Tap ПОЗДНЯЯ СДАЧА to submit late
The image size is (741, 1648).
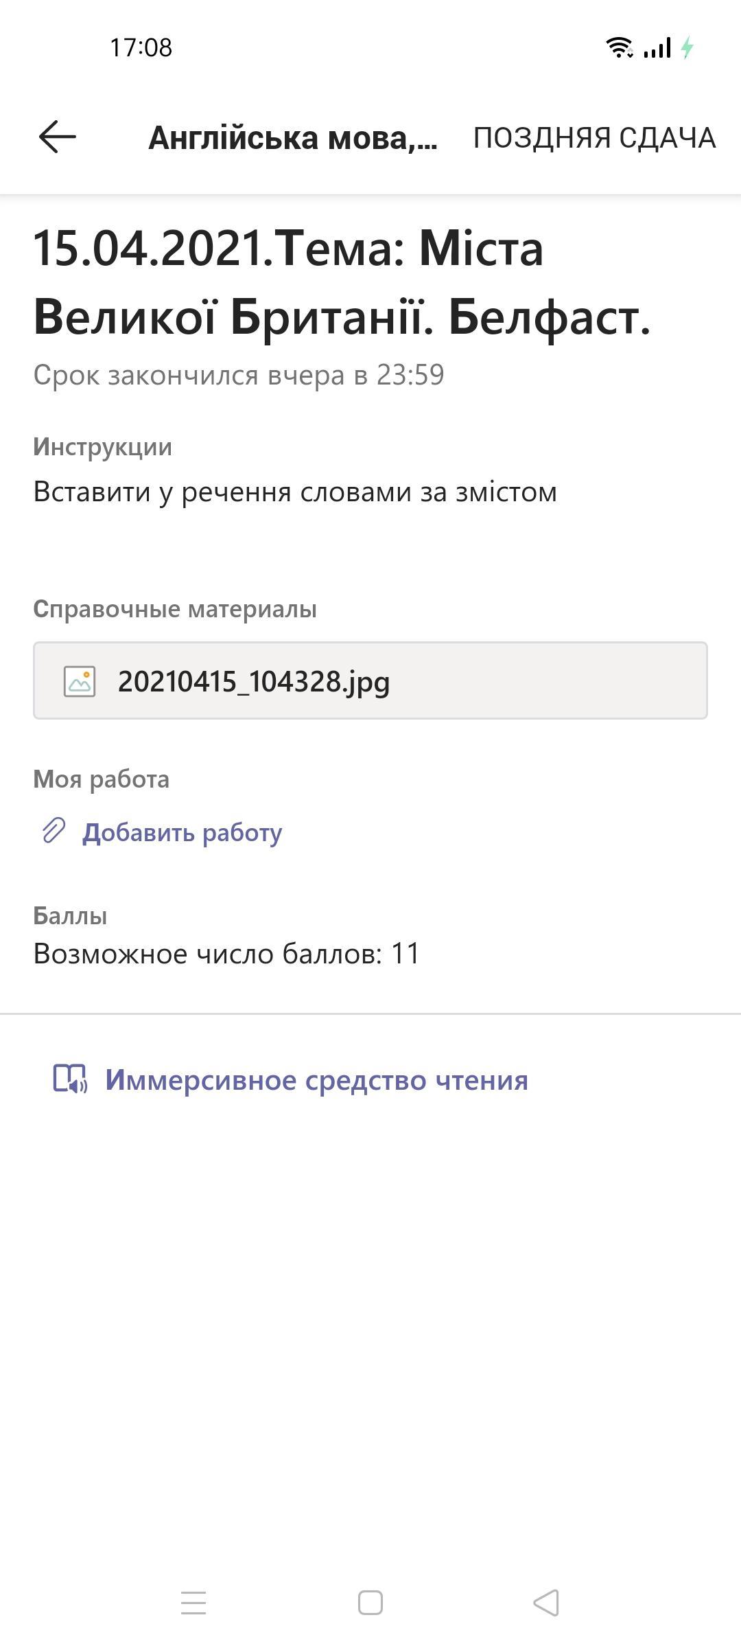click(595, 137)
